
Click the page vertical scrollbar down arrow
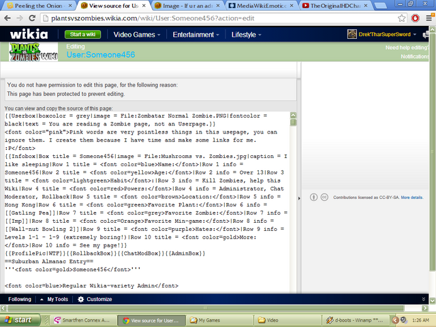click(x=433, y=300)
